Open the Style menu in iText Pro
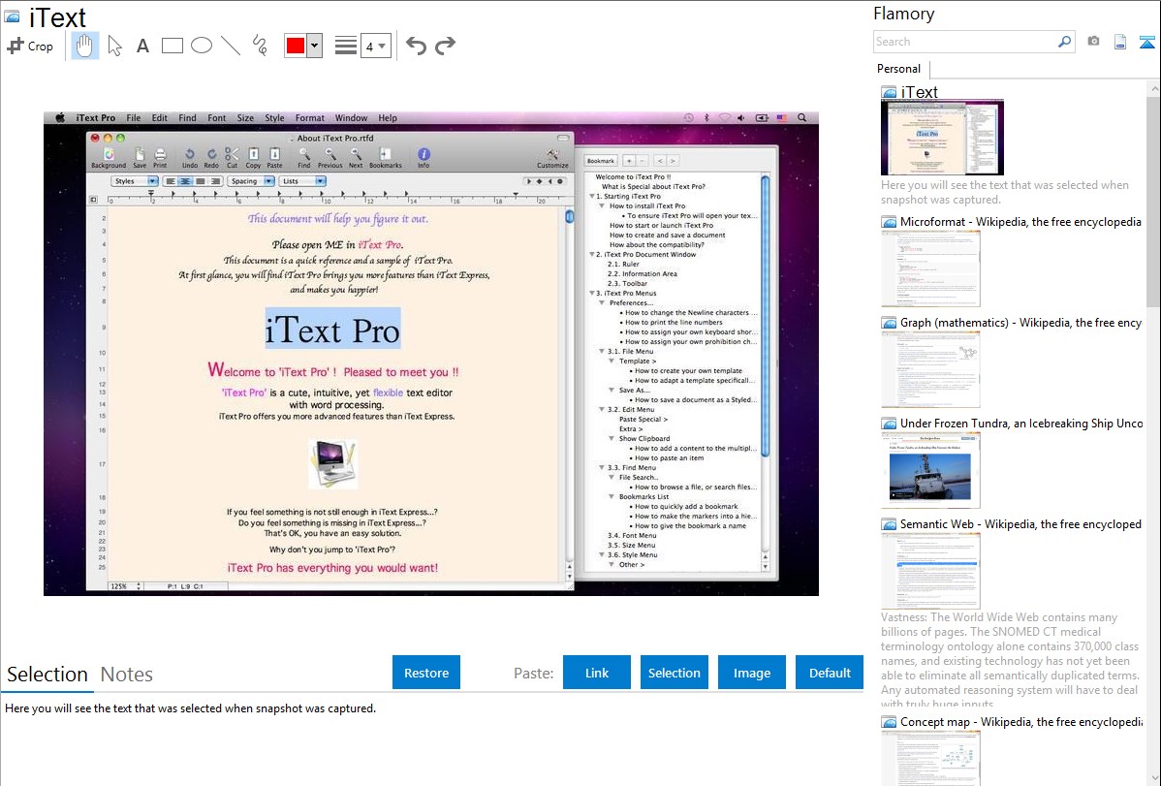The image size is (1161, 786). pos(274,118)
